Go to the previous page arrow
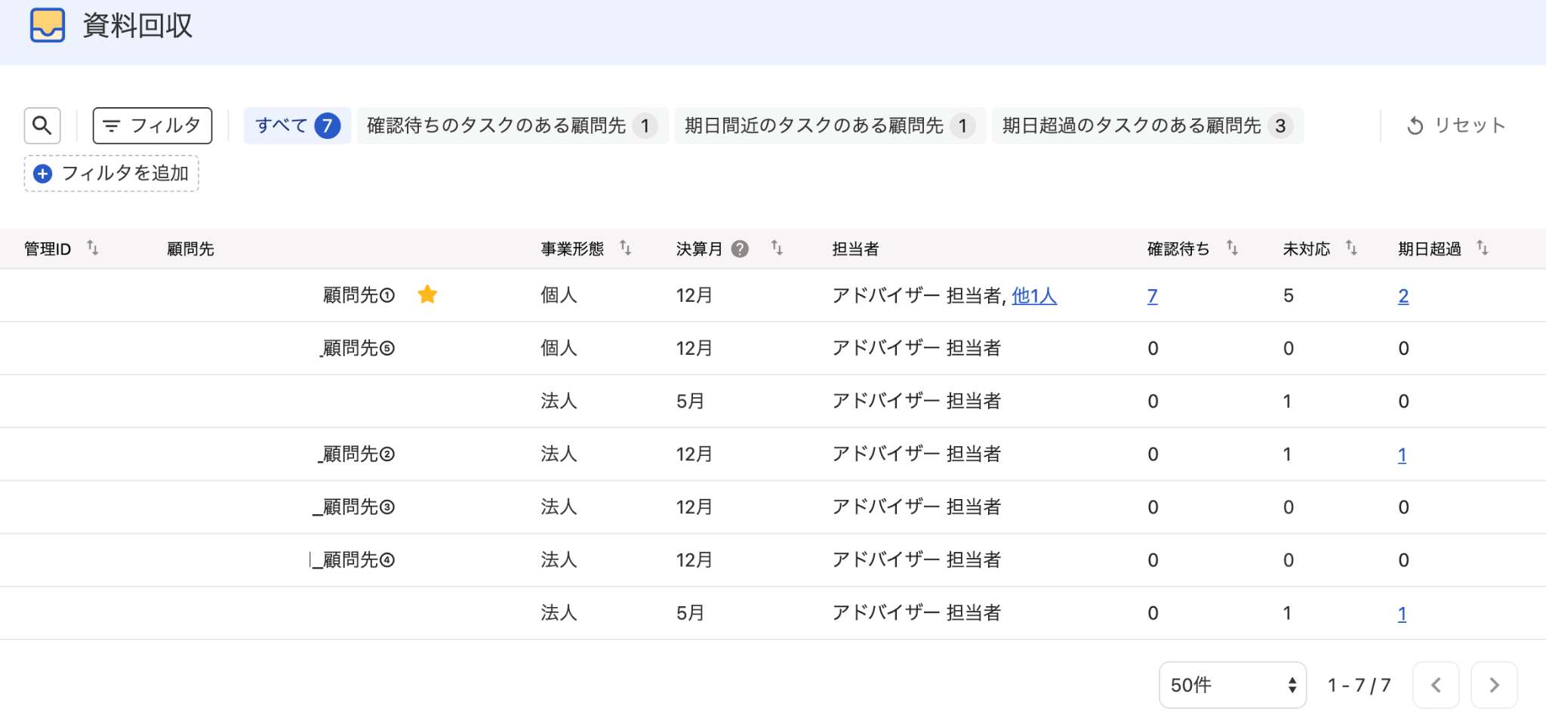The image size is (1546, 724). (x=1436, y=685)
